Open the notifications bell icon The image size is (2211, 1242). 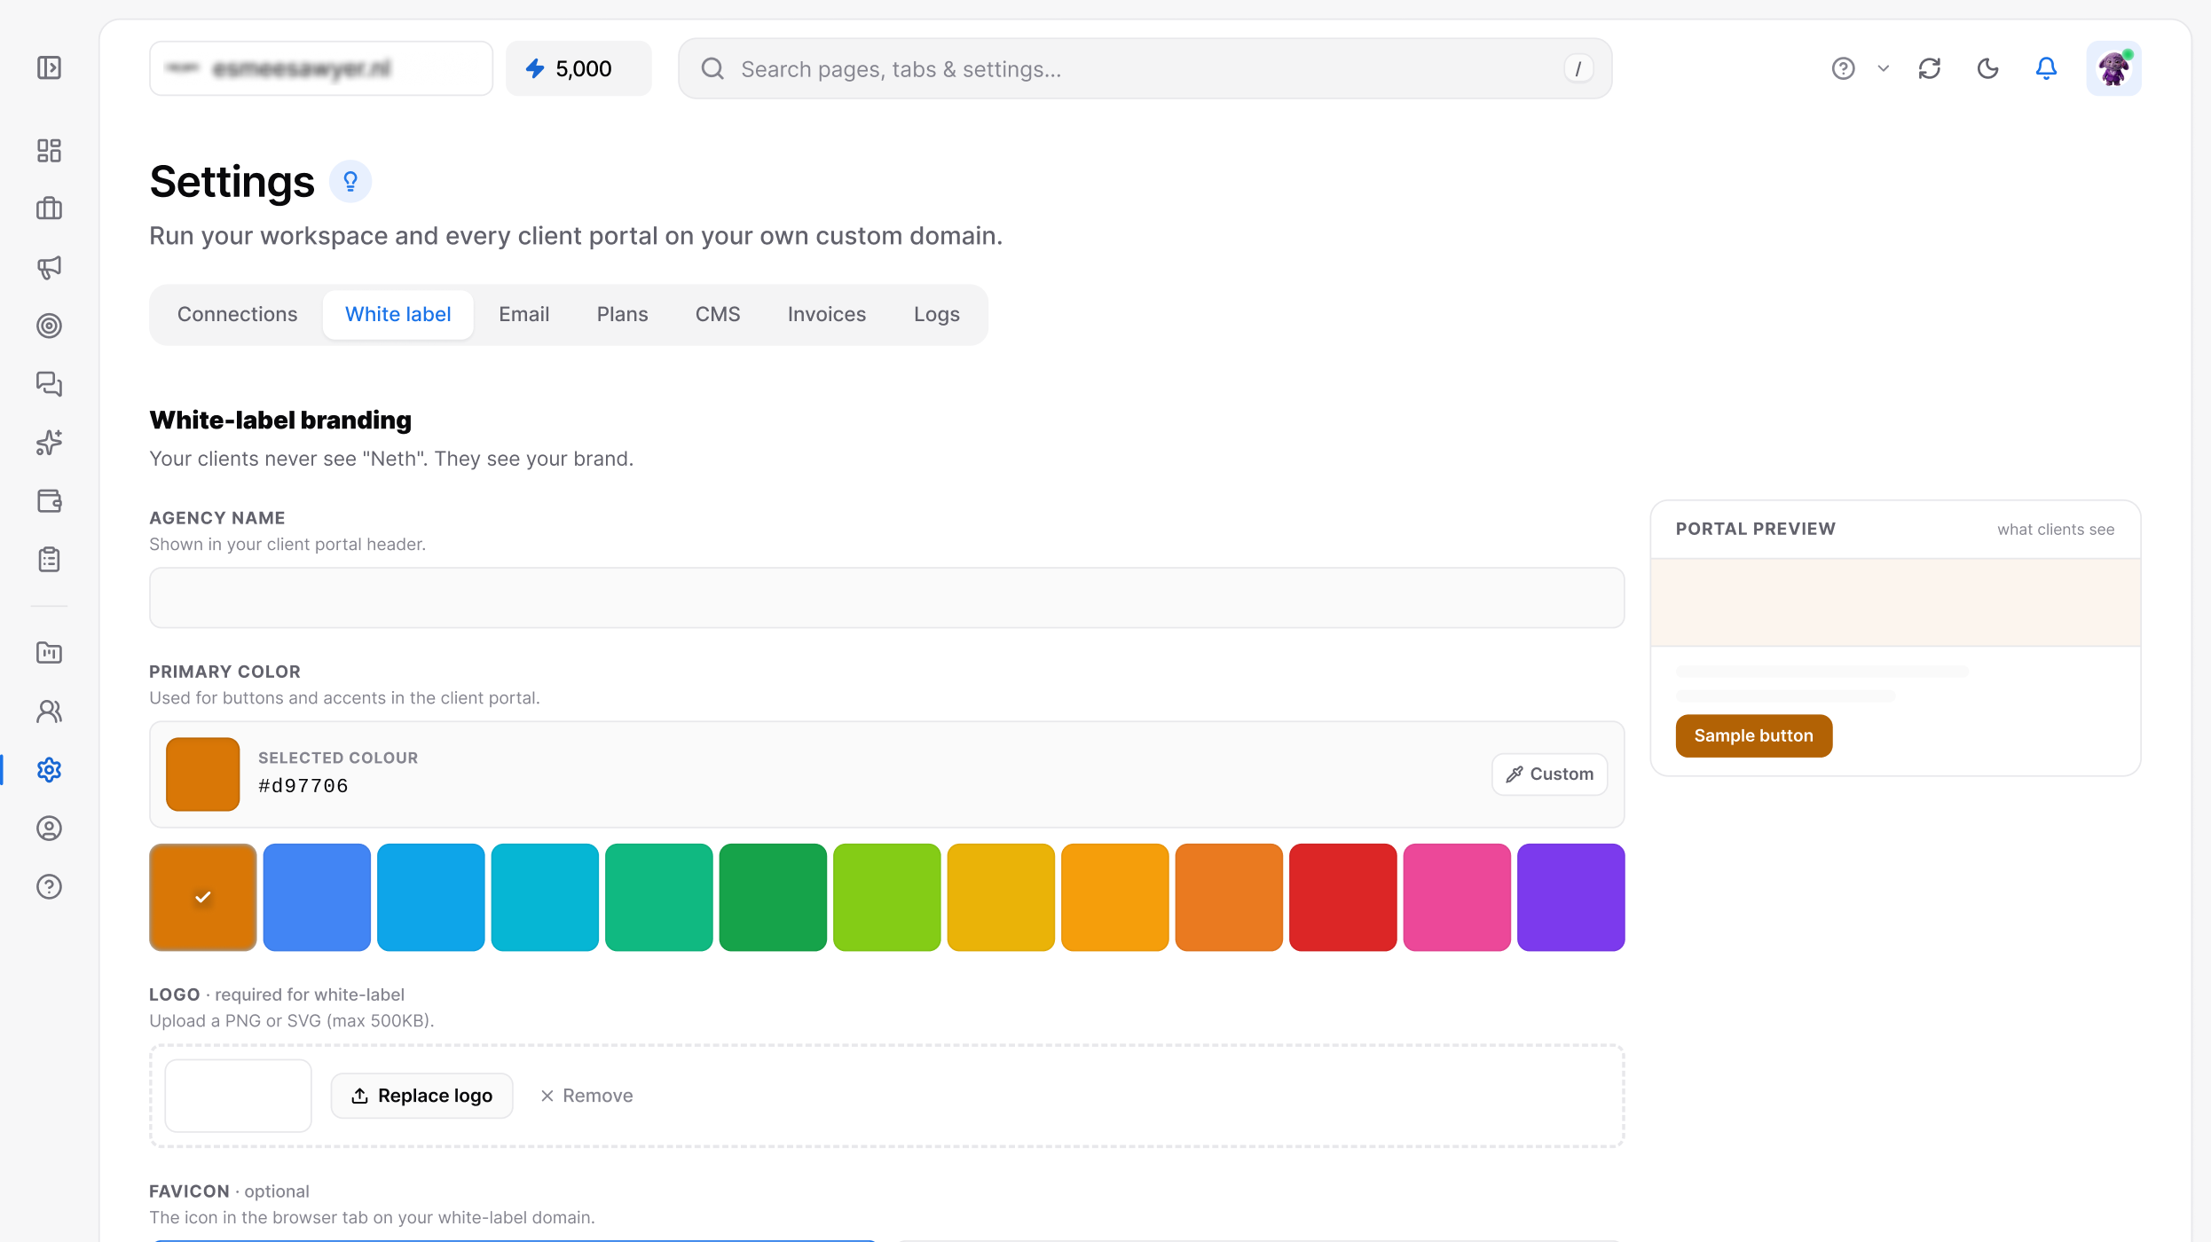click(x=2046, y=68)
